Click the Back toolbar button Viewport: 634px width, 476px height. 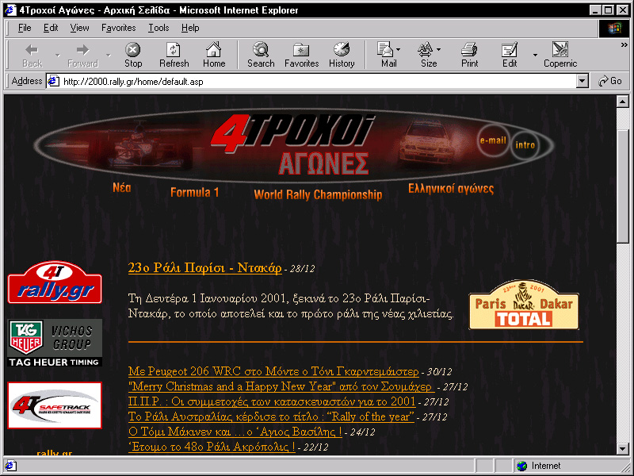32,56
